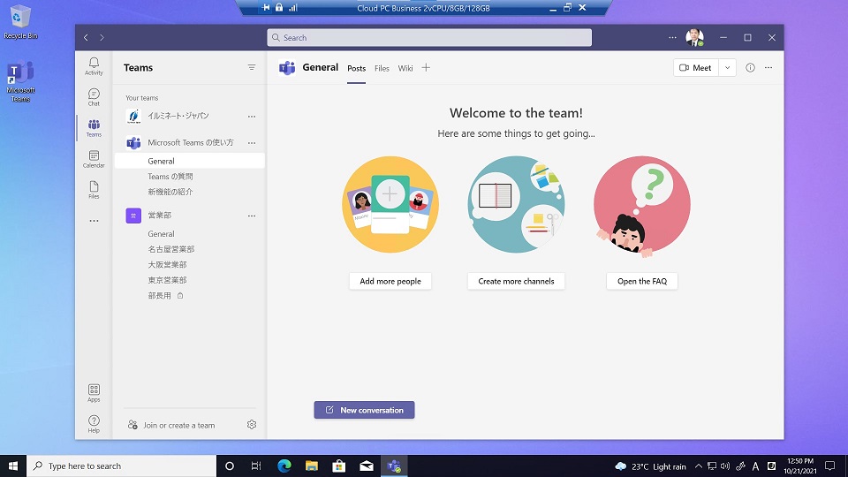This screenshot has height=477, width=848.
Task: Click the Recycle Bin desktop icon
Action: click(x=20, y=22)
